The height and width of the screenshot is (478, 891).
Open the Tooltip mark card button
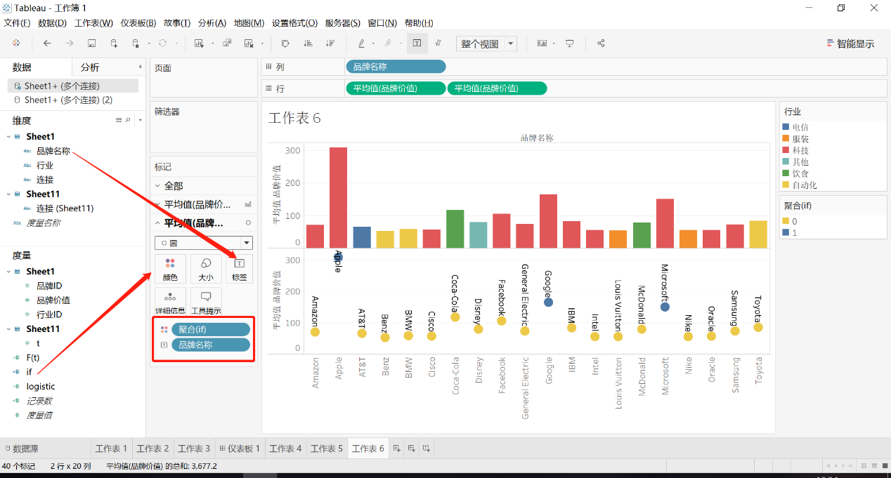coord(206,301)
